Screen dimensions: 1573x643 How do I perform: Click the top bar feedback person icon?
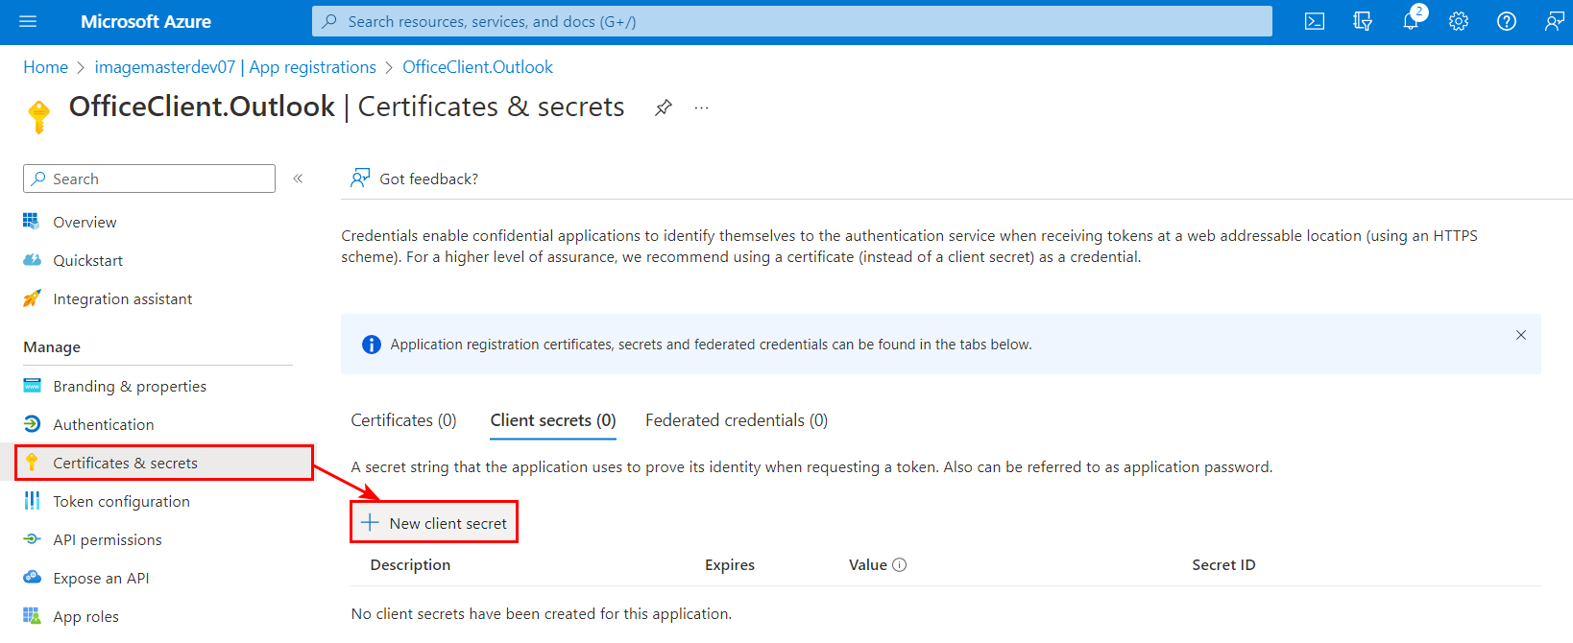pyautogui.click(x=1555, y=21)
